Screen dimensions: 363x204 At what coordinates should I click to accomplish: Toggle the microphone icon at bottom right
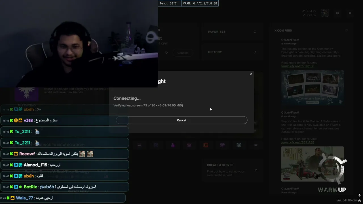[360, 195]
